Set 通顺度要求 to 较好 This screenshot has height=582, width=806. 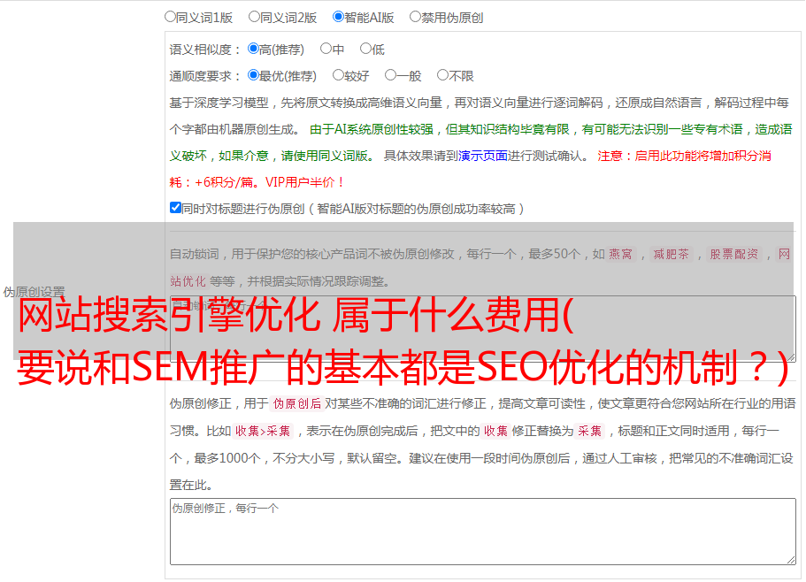[338, 75]
